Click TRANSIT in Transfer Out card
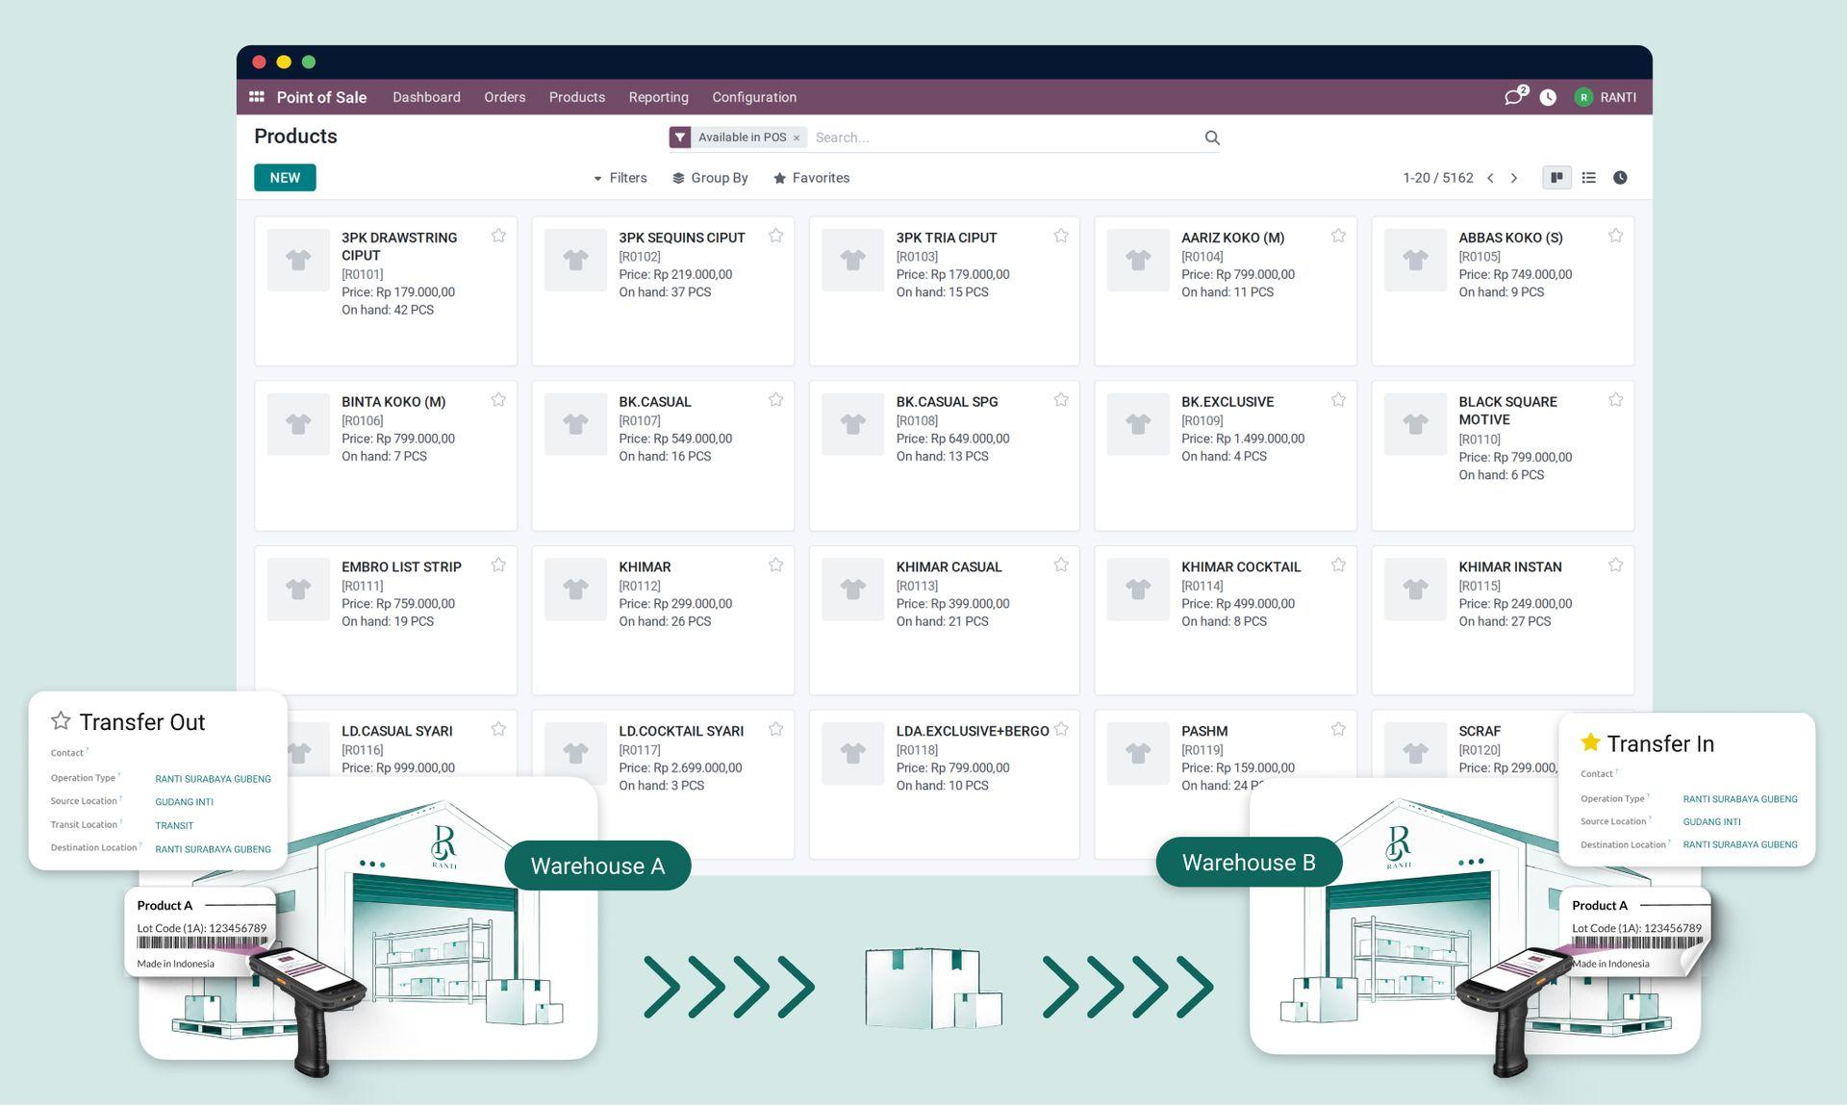The height and width of the screenshot is (1105, 1847). [x=174, y=825]
